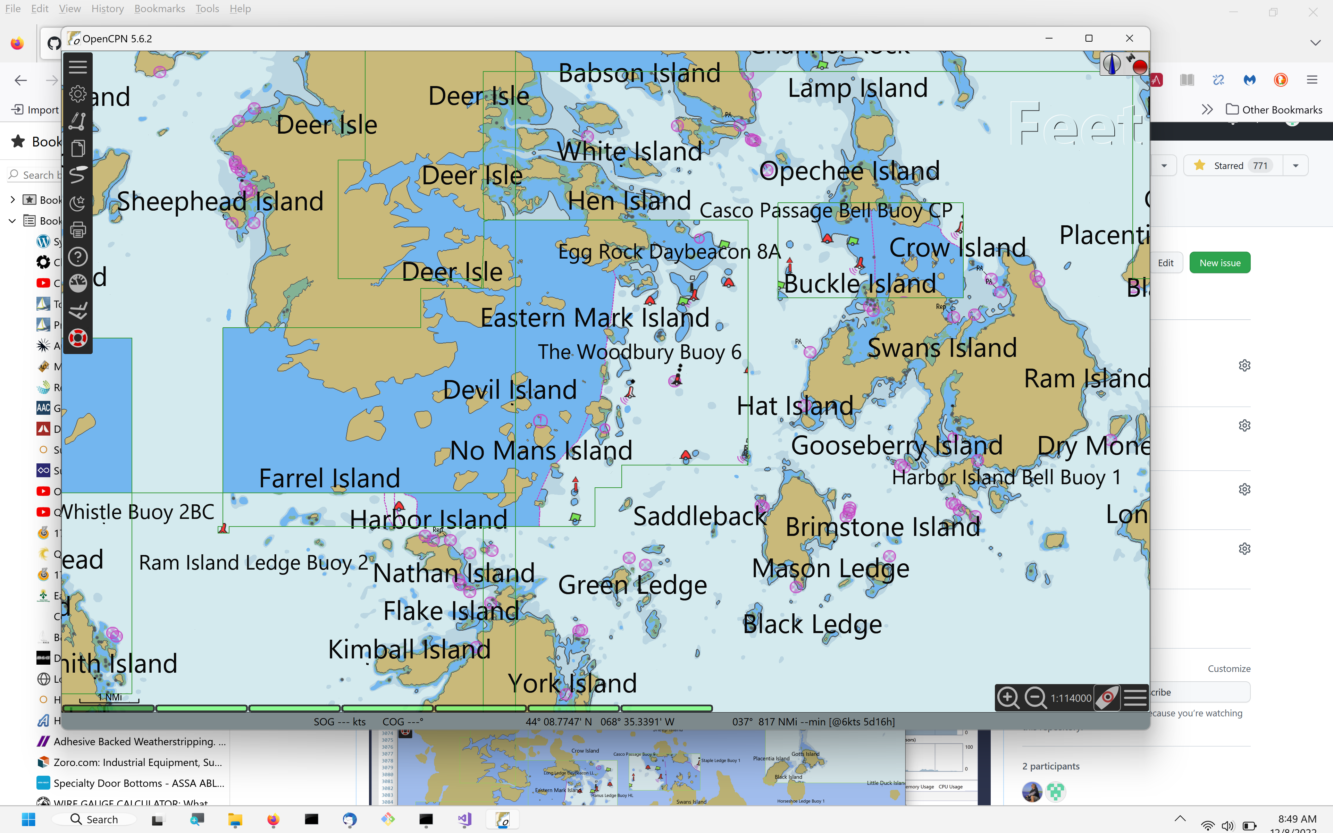Open the History menu in Firefox

tap(107, 8)
